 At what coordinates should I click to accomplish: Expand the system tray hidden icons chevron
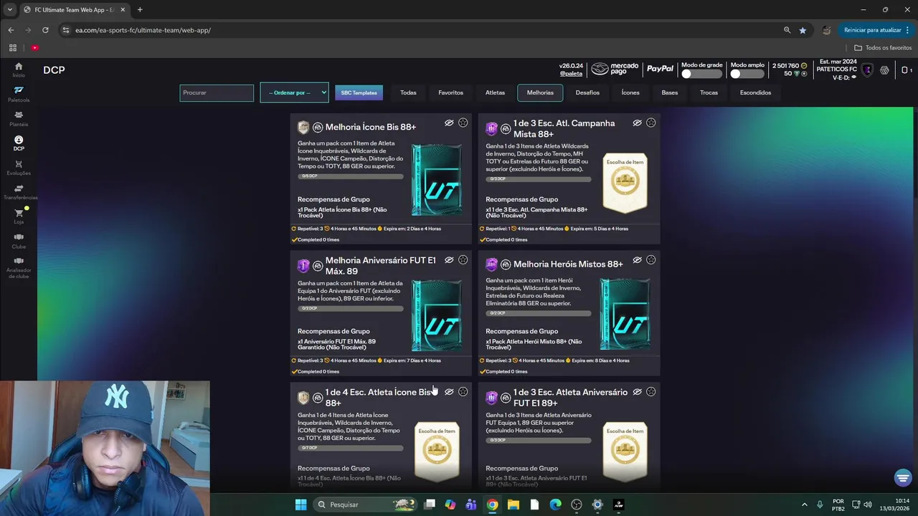pyautogui.click(x=804, y=505)
